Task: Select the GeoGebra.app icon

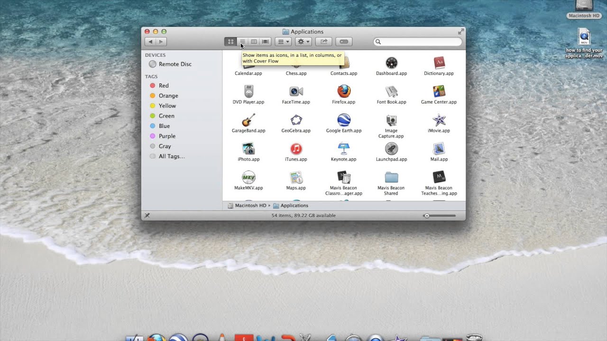Action: pyautogui.click(x=296, y=120)
